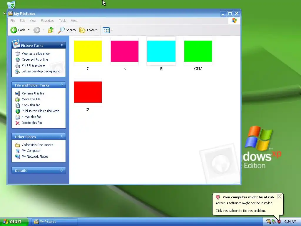Click Delete this file text
Image resolution: width=301 pixels, height=226 pixels.
[x=32, y=123]
